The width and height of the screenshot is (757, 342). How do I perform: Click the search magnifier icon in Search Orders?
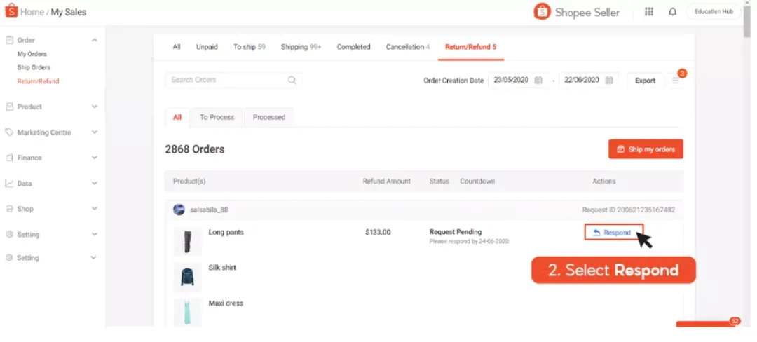point(292,80)
